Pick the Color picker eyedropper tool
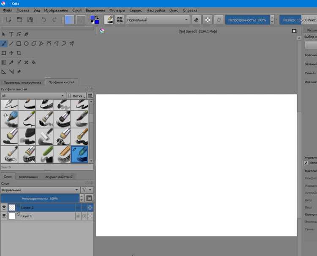 coord(11,62)
